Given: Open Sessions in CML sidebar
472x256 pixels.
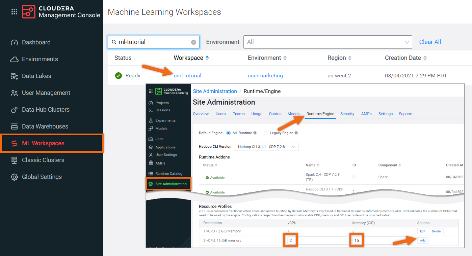Looking at the screenshot, I should click(163, 110).
